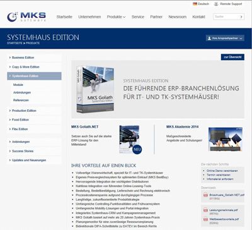Open the Unternehmen menu item
Screen dimensions: 252x230
89,17
